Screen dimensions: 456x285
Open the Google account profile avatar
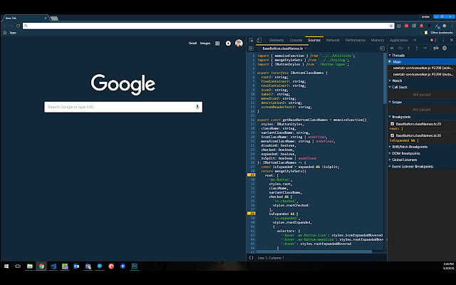pos(239,43)
